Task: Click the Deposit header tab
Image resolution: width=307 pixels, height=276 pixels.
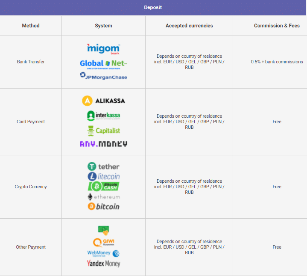Action: pyautogui.click(x=153, y=7)
